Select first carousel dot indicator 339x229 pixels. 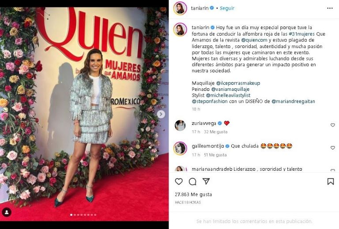(x=72, y=215)
